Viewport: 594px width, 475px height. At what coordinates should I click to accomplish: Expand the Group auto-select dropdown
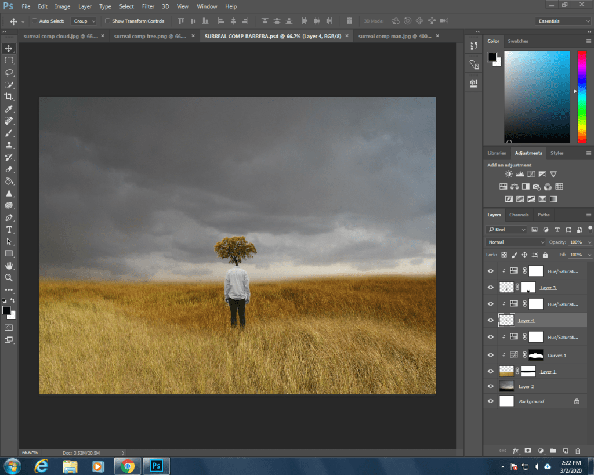pos(84,21)
